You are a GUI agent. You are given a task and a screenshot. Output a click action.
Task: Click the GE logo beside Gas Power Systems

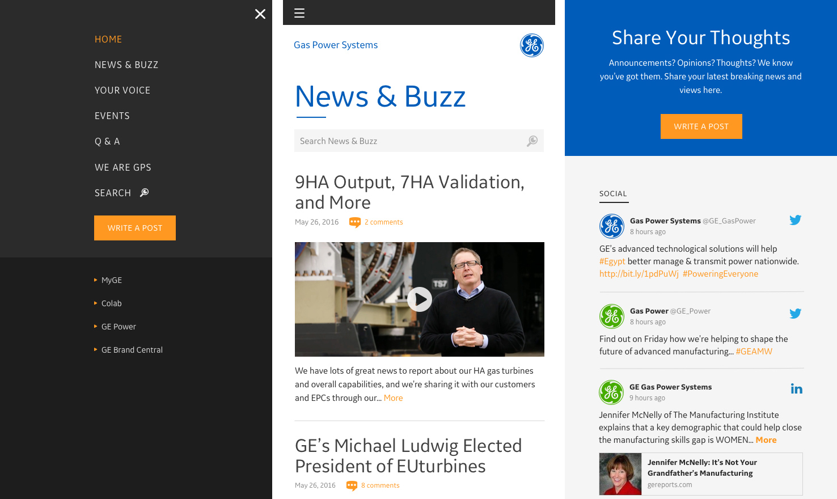(532, 45)
